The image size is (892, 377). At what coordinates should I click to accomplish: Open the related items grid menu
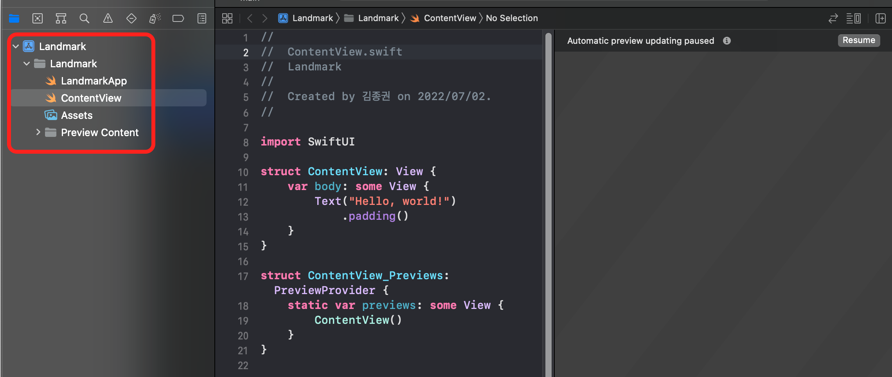coord(227,18)
